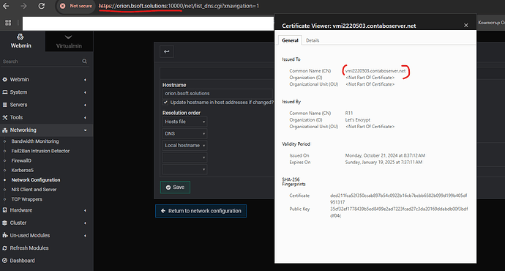The height and width of the screenshot is (271, 505).
Task: Expand the Un-used Modules arrow
Action: point(85,236)
